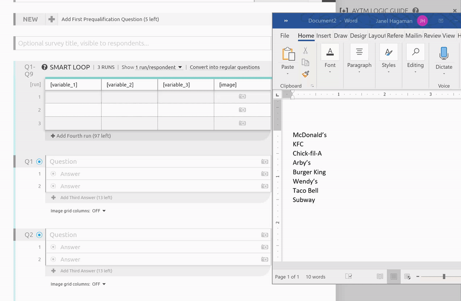Click the Copy icon in Word ribbon

pos(306,63)
